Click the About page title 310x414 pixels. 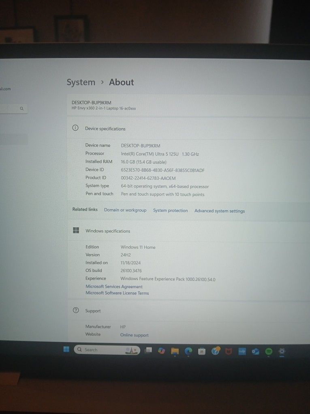[x=122, y=82]
